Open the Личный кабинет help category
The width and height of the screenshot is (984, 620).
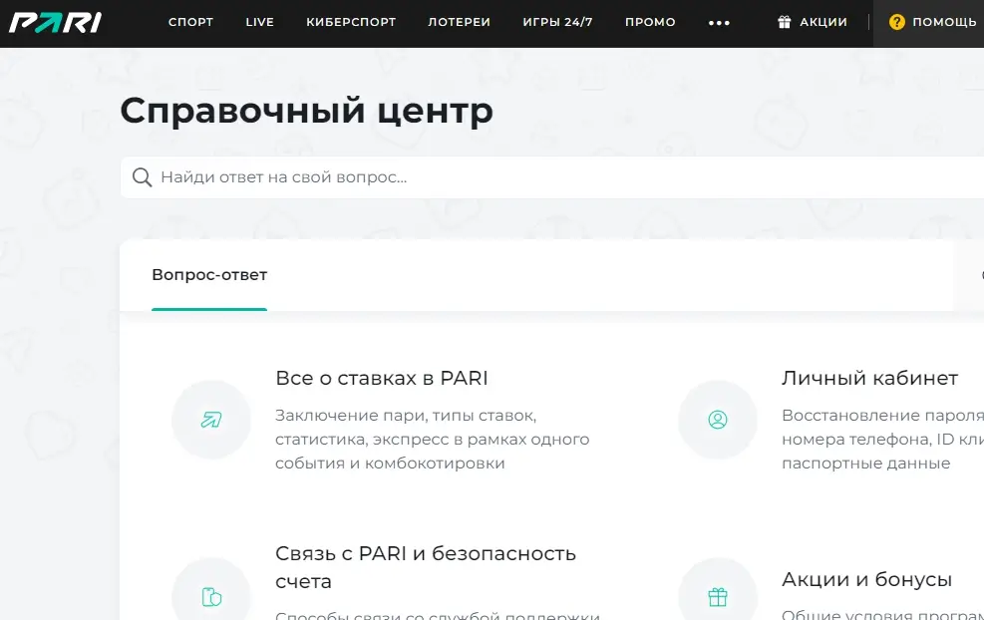coord(868,378)
